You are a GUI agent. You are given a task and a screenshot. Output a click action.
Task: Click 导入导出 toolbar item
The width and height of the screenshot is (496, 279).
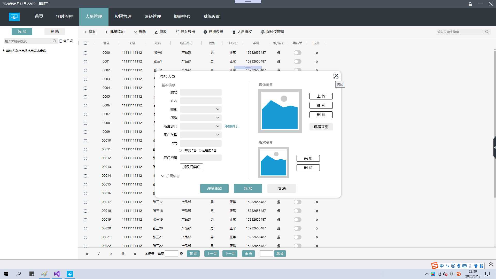(185, 32)
